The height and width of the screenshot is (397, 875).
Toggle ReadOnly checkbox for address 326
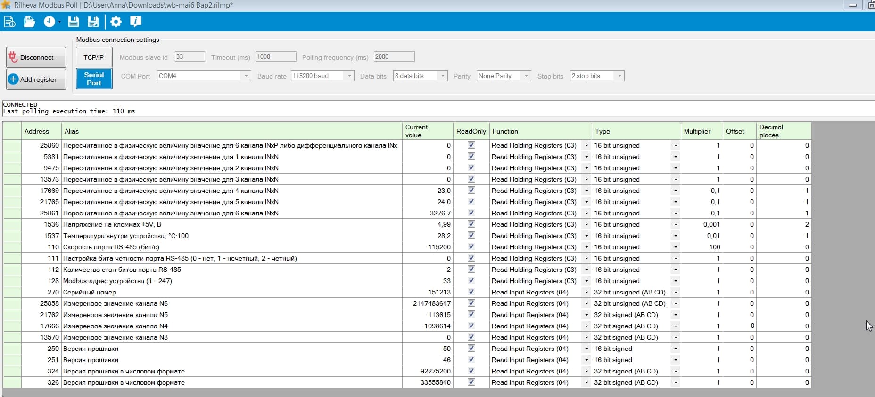click(471, 382)
